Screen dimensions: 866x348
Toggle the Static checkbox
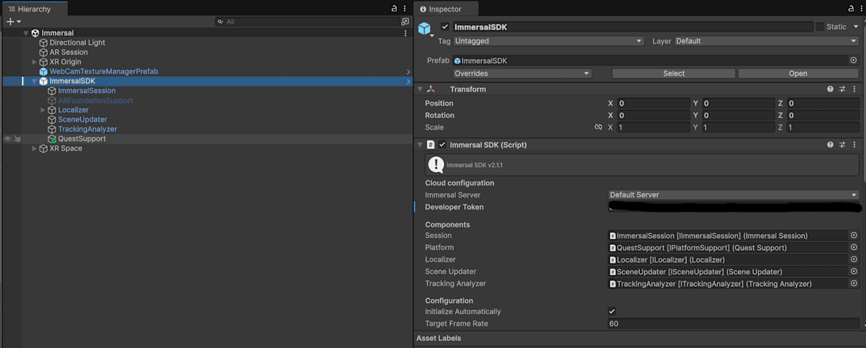(820, 27)
